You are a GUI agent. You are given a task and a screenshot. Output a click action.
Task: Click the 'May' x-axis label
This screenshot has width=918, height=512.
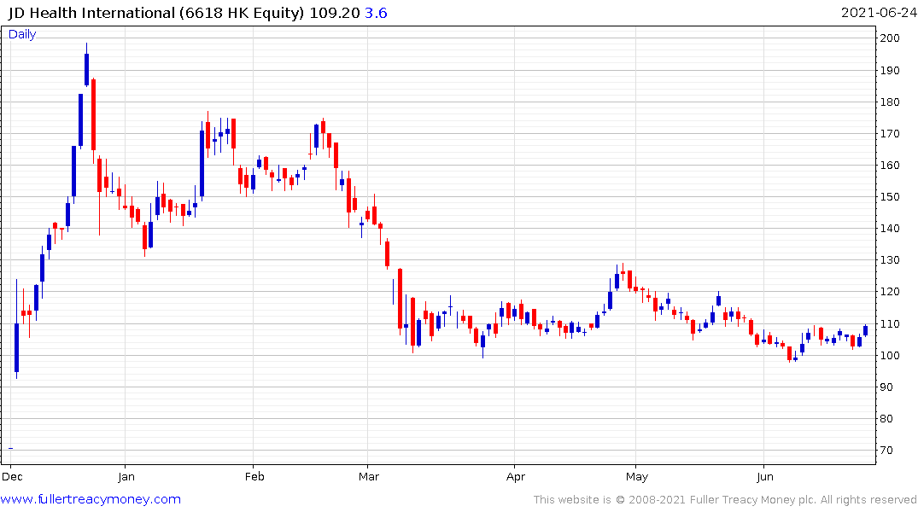tap(636, 476)
